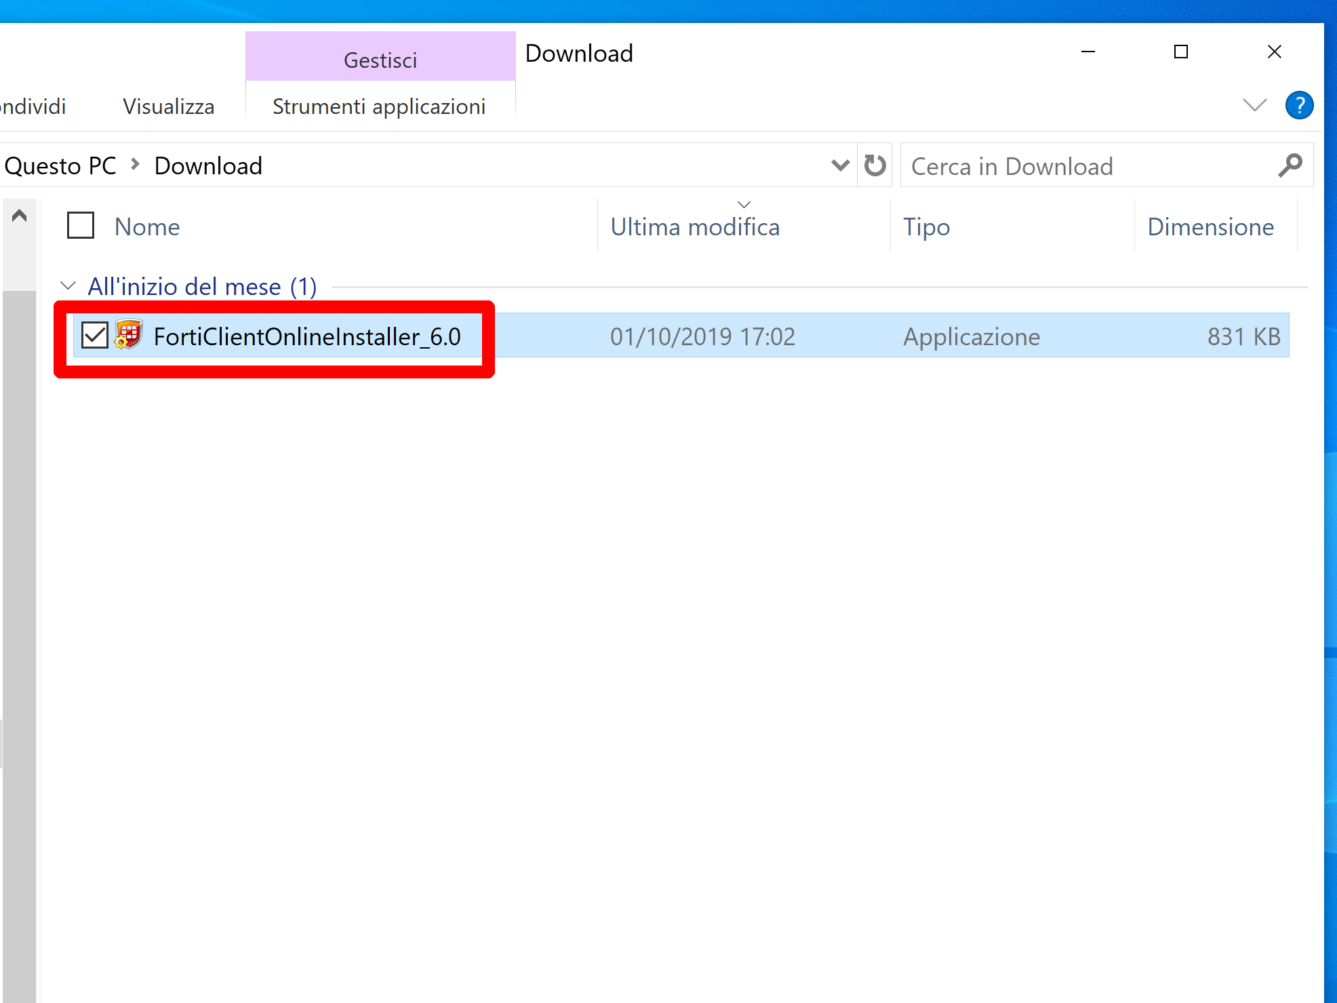The width and height of the screenshot is (1337, 1003).
Task: Open the address bar history dropdown
Action: [840, 165]
